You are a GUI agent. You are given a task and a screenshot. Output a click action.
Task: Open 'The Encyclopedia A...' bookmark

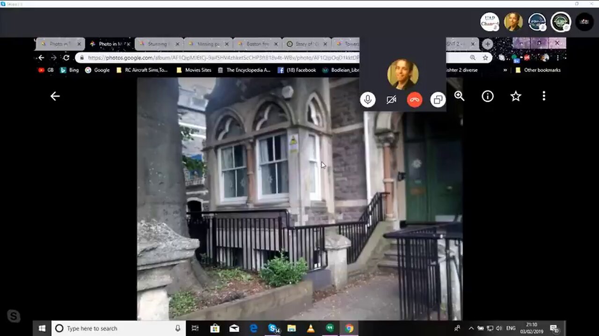click(x=244, y=70)
